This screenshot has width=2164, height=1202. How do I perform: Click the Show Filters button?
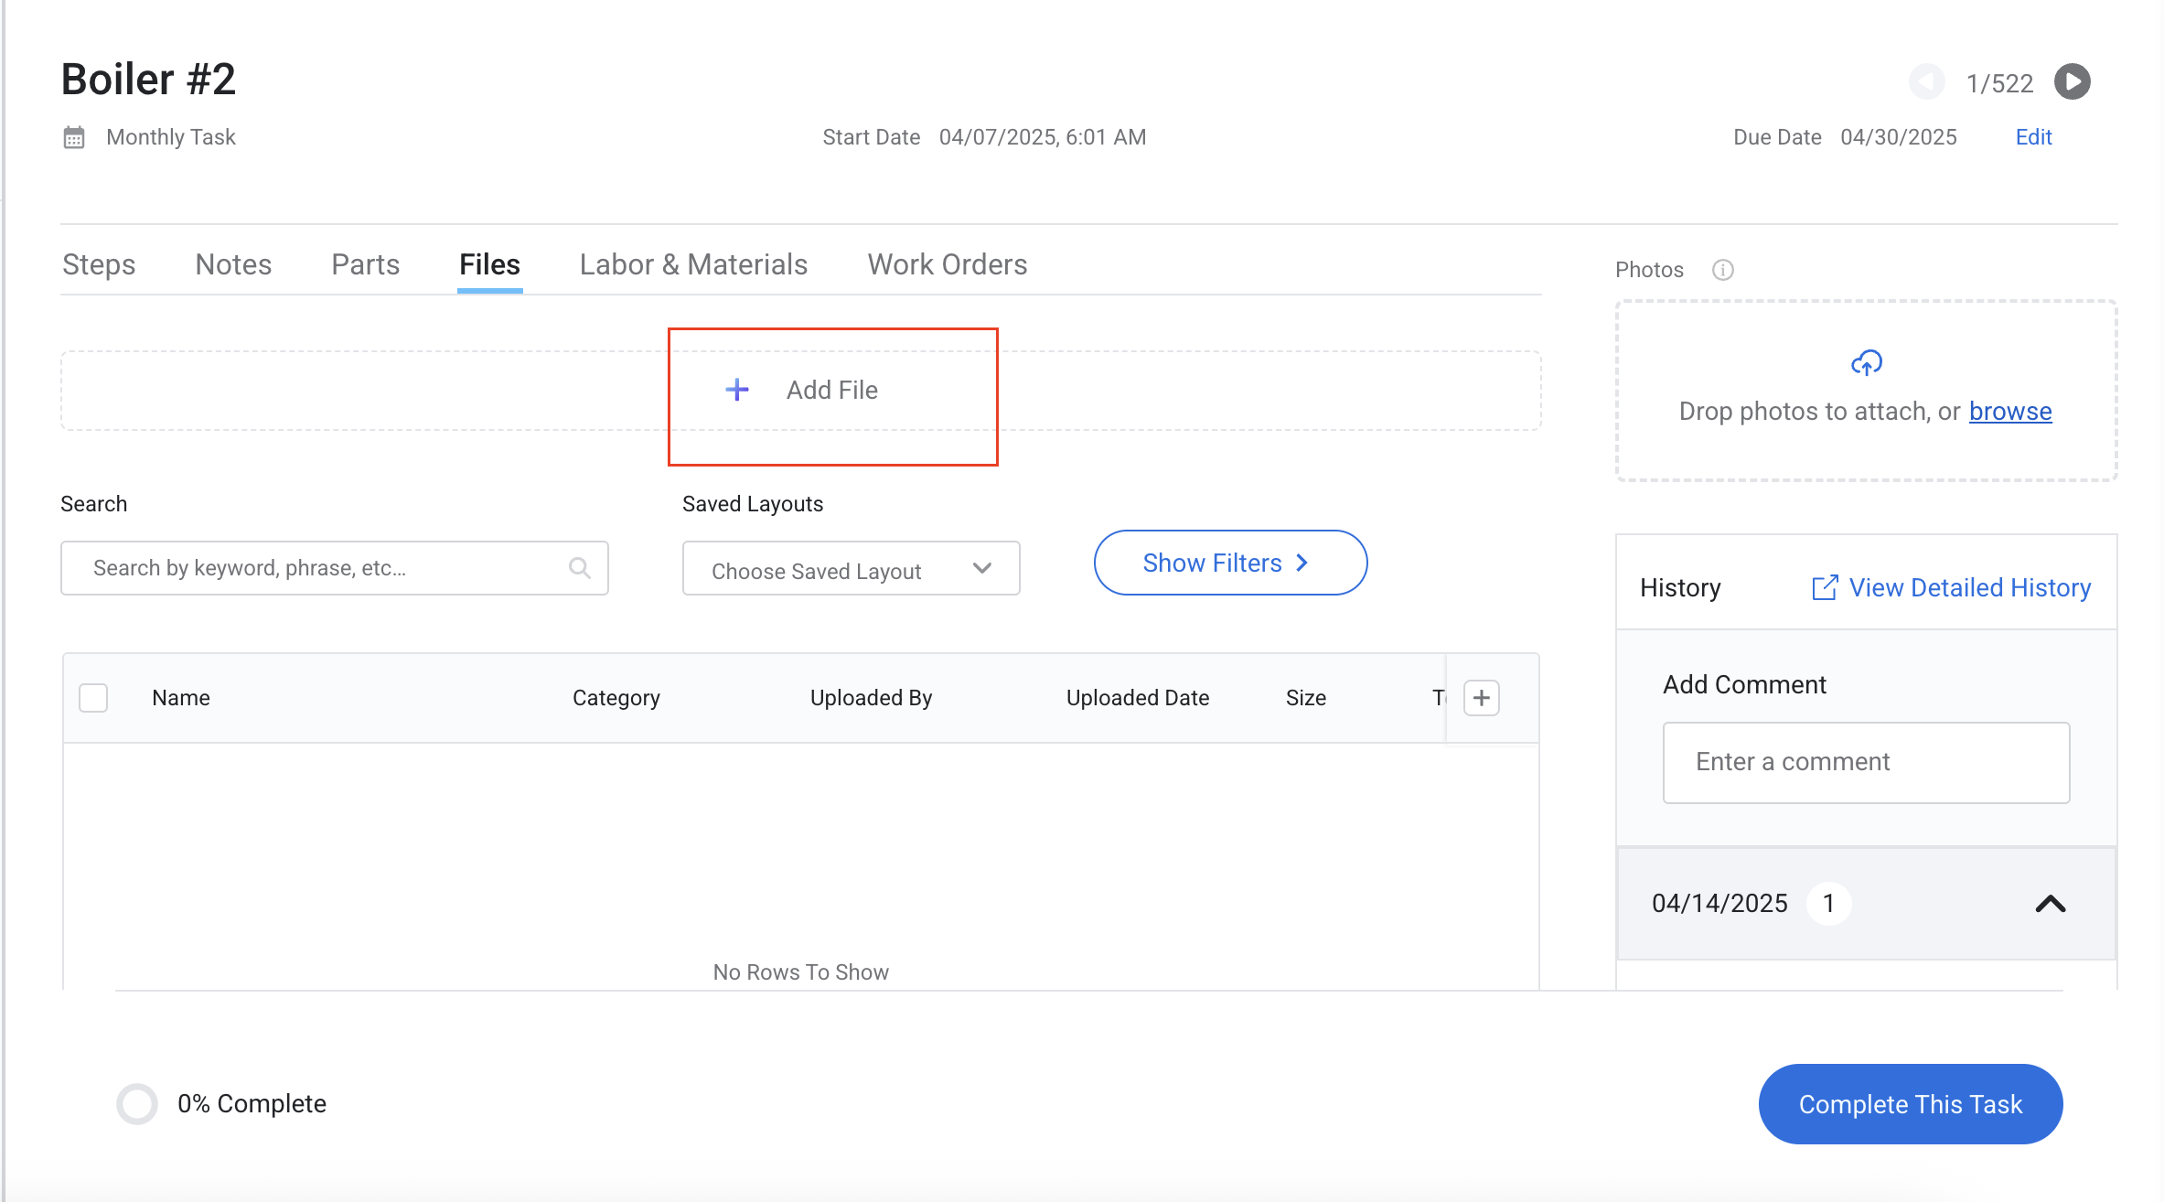coord(1230,563)
